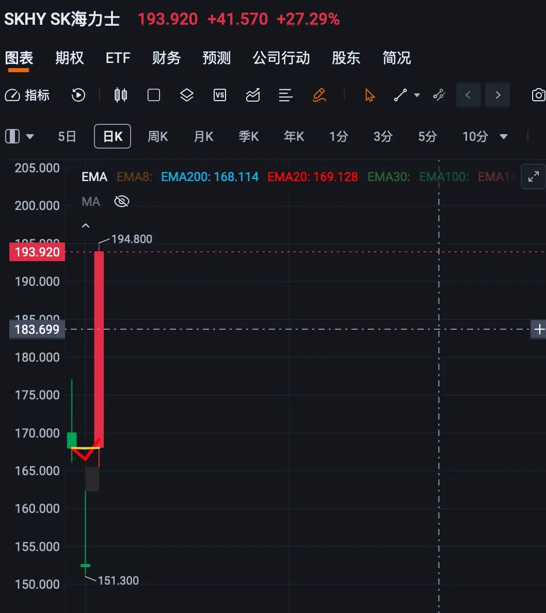Click the chart overlay trend icon
Viewport: 546px width, 613px height.
point(253,95)
